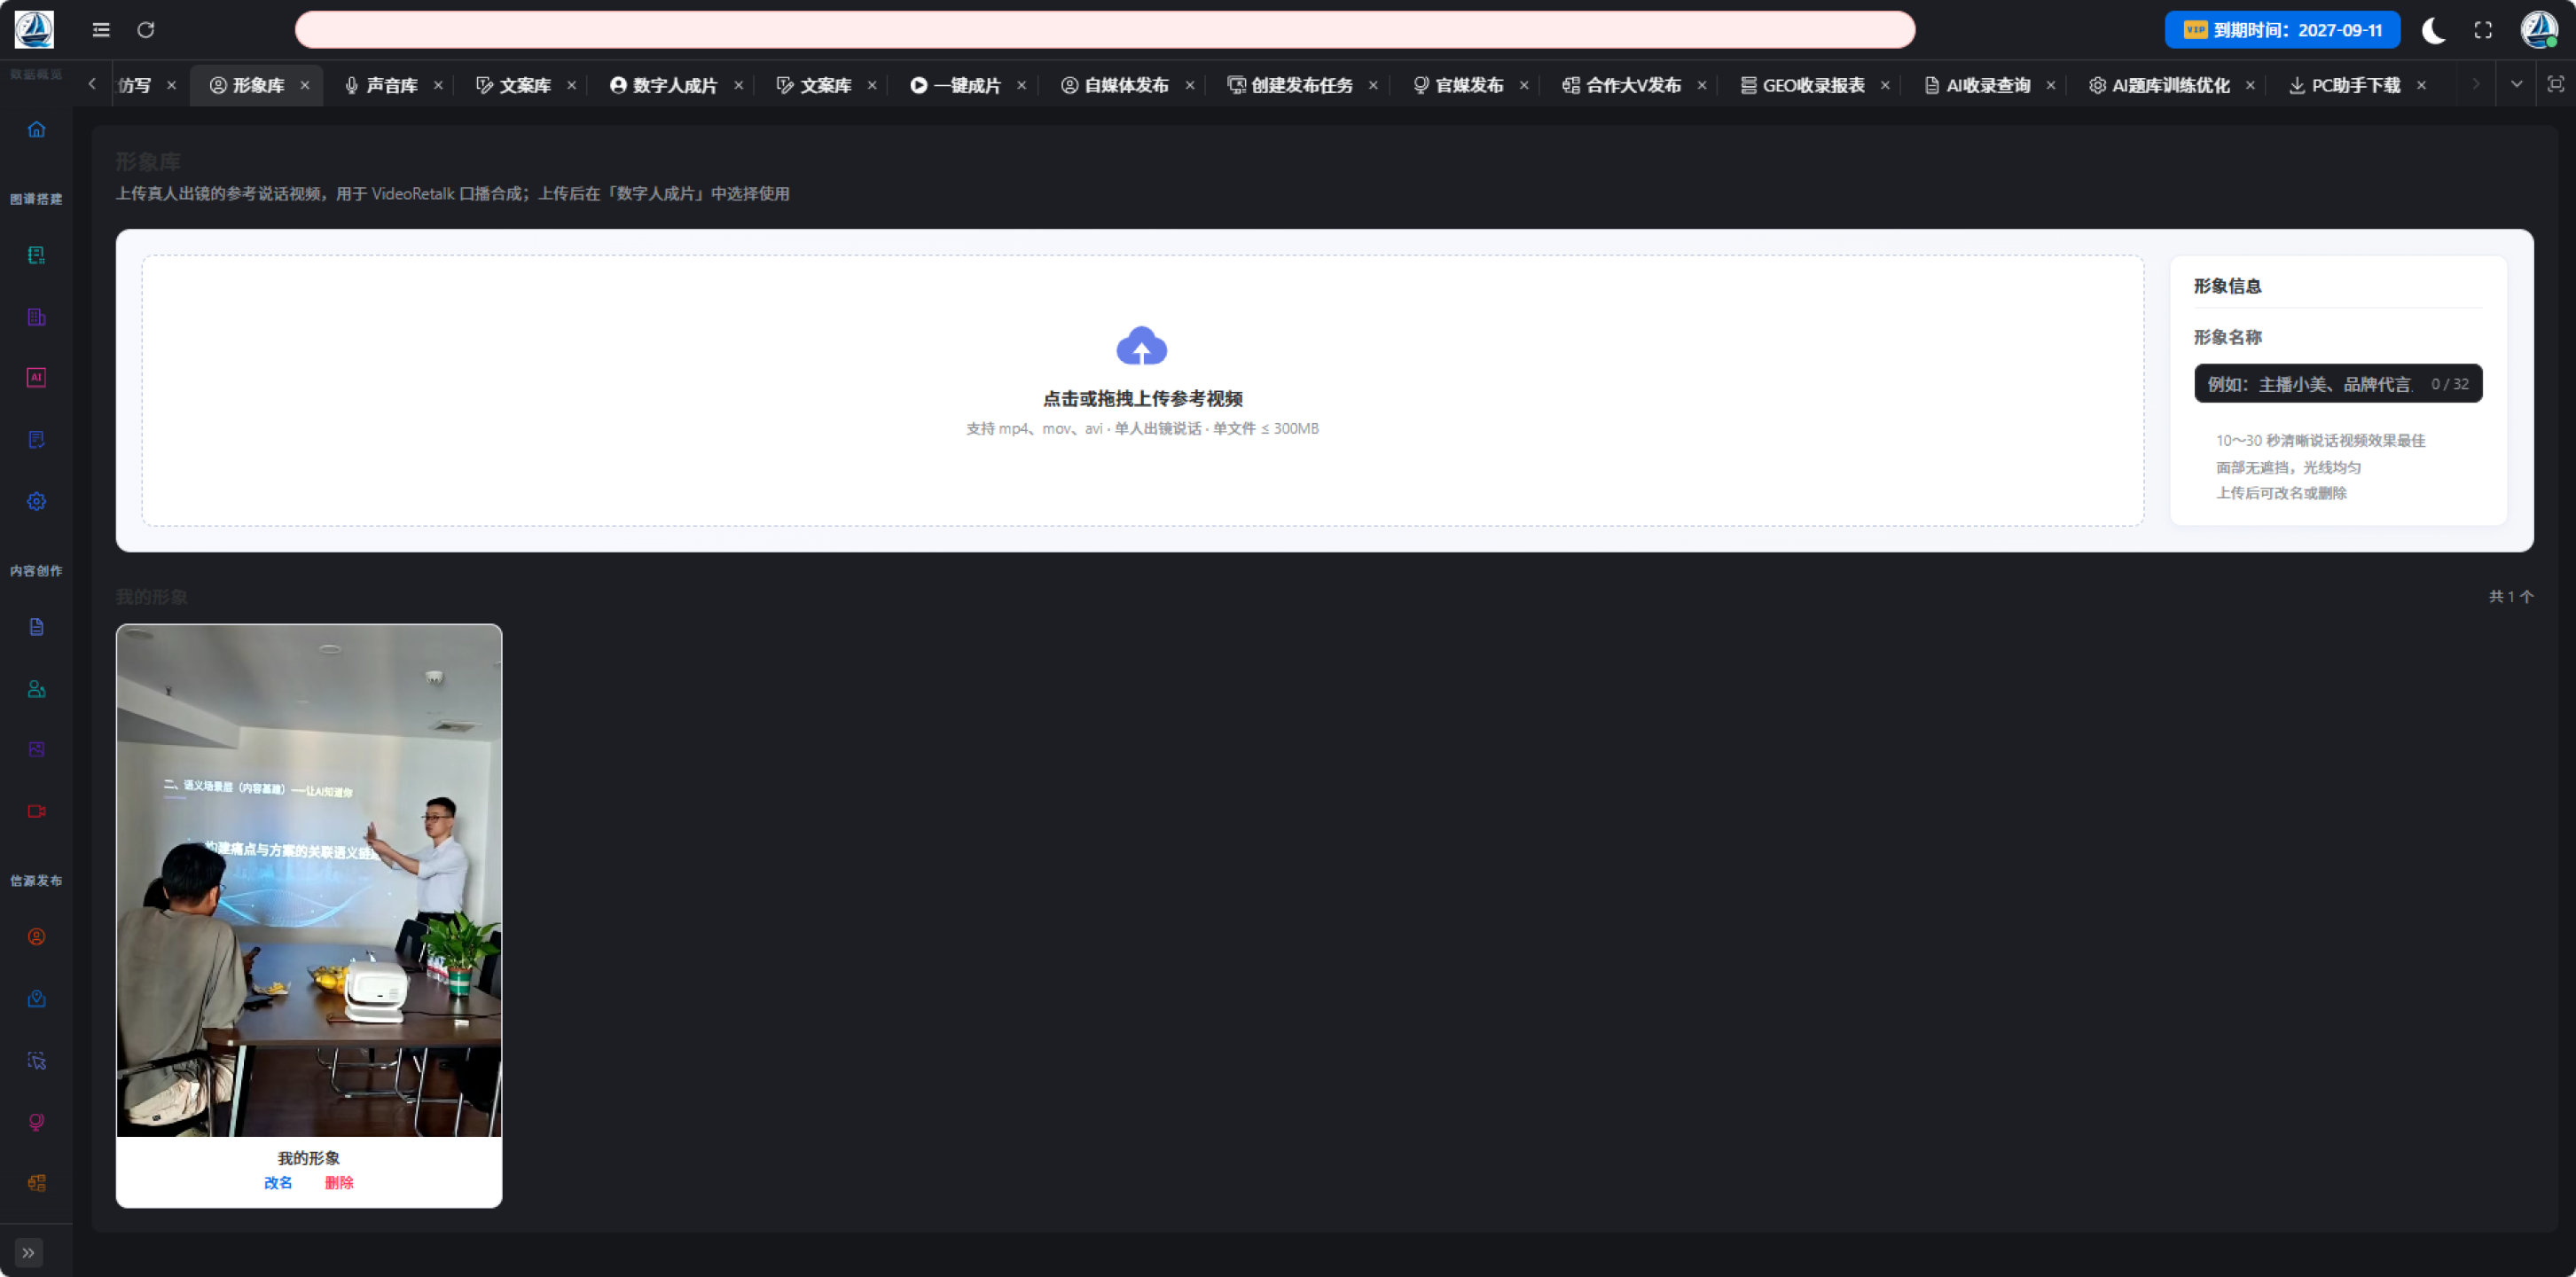Image resolution: width=2576 pixels, height=1277 pixels.
Task: Toggle the sidebar menu collapse icon
Action: tap(101, 30)
